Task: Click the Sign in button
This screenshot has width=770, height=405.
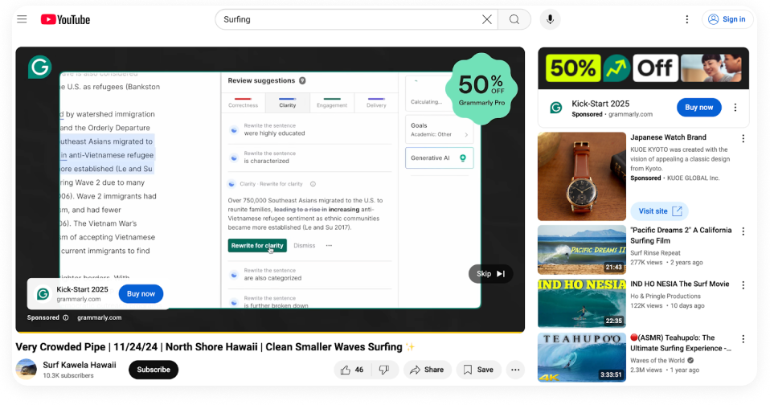Action: tap(727, 19)
